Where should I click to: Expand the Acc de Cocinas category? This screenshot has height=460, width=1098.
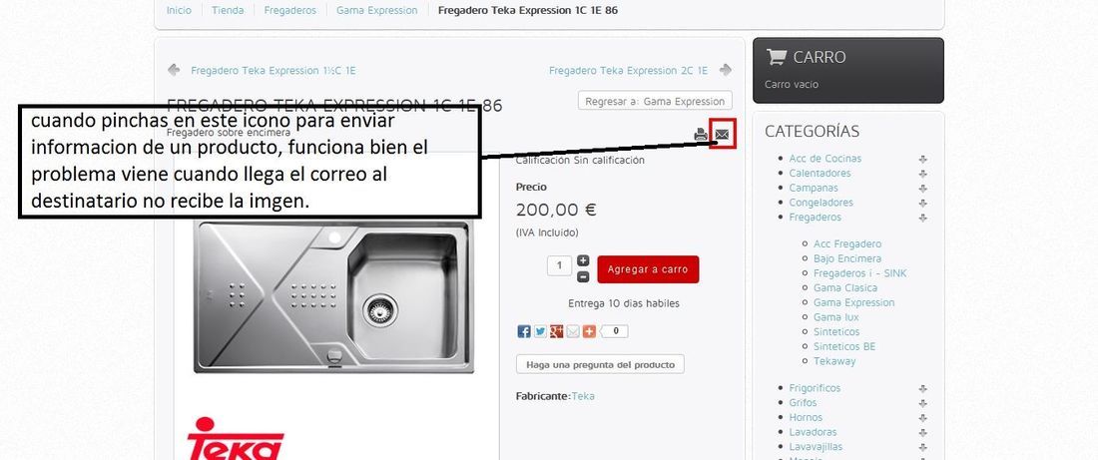pyautogui.click(x=923, y=160)
